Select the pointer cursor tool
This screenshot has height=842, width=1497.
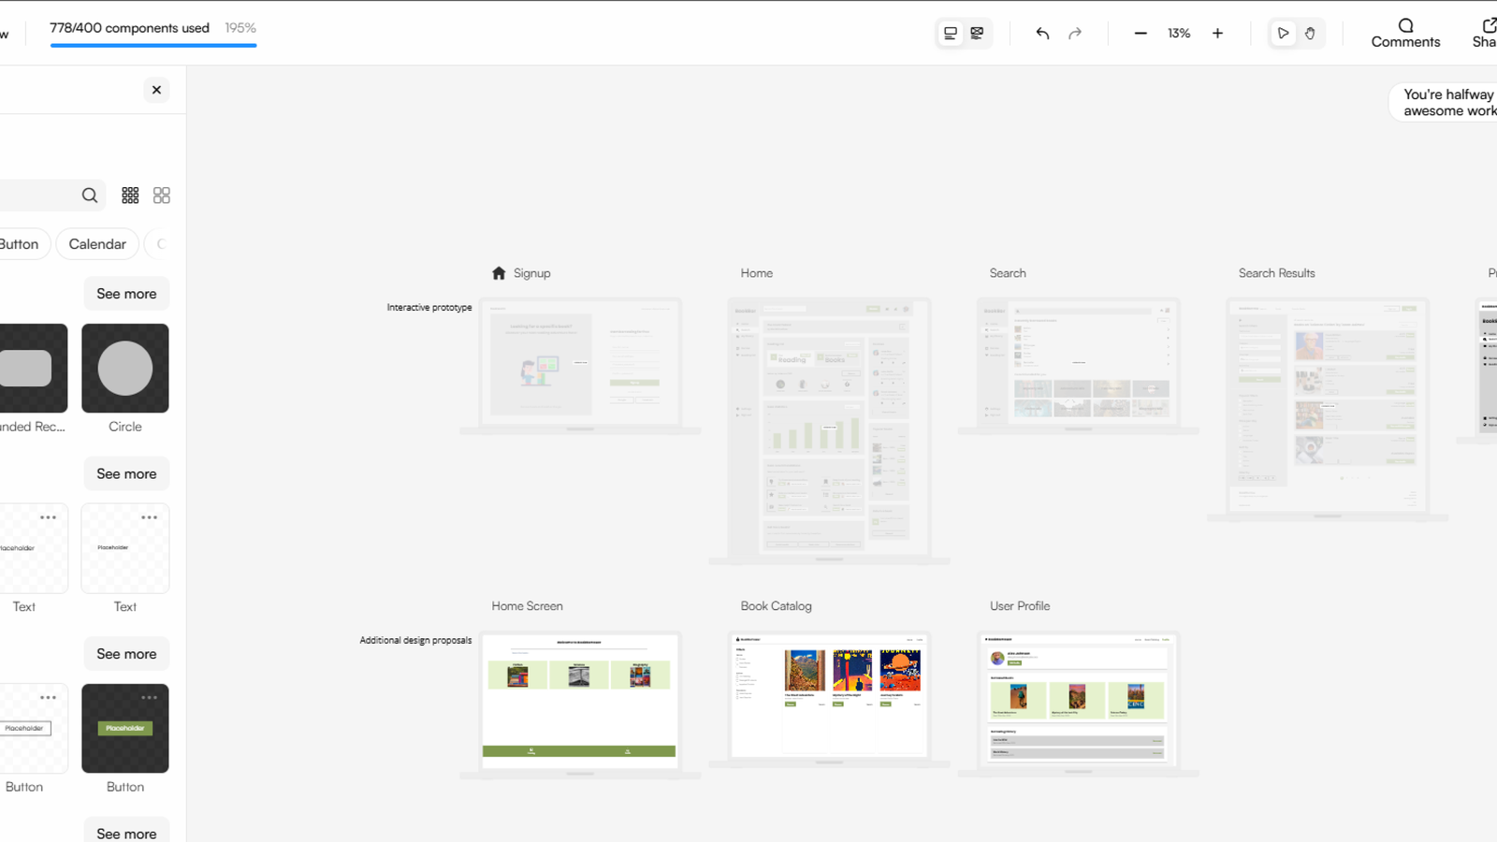pyautogui.click(x=1284, y=33)
